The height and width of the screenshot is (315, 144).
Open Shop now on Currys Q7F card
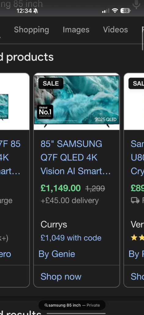tap(61, 277)
